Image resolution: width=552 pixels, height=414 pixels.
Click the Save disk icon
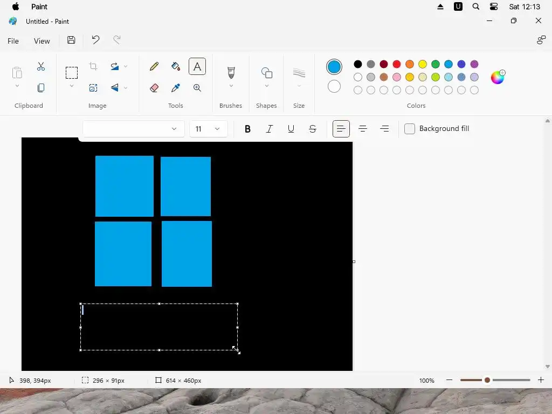pyautogui.click(x=71, y=40)
